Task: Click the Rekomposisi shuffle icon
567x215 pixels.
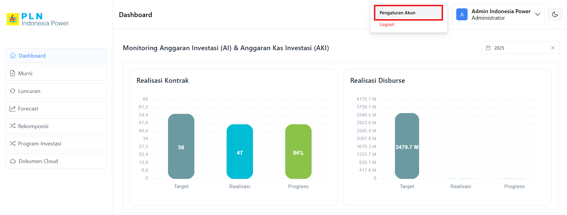Action: [x=13, y=126]
